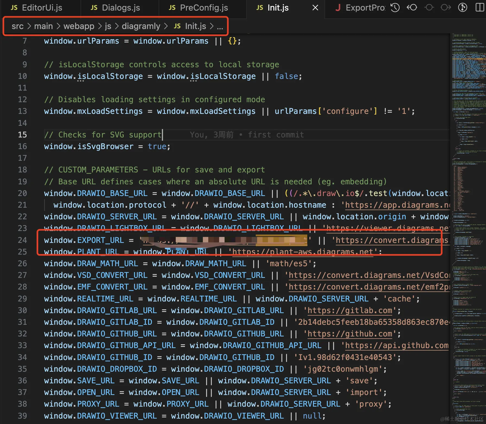Click the CUSTOM_PARAMETERS comment on line 18
This screenshot has height=424, width=486.
tap(154, 170)
